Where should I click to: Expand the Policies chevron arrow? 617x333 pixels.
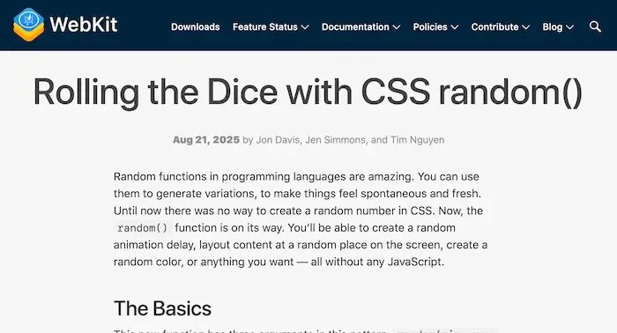[x=455, y=27]
